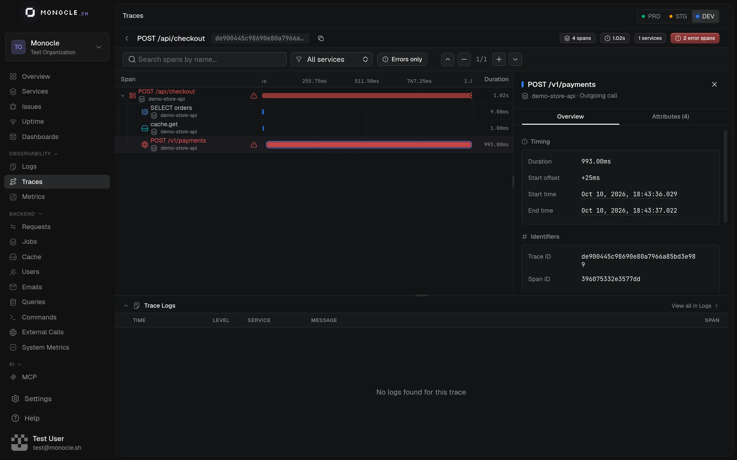This screenshot has width=737, height=460.
Task: Open Metrics in observability
Action: (57, 197)
